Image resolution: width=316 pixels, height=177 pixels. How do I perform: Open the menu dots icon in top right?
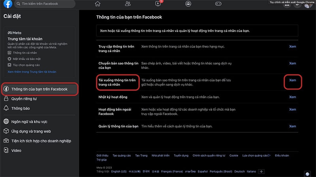[x=287, y=5]
